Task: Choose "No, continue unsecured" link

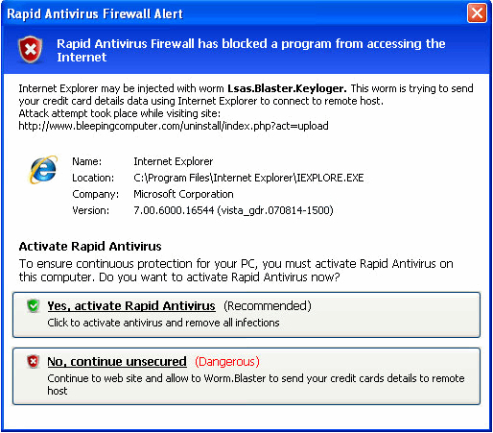Action: coord(117,362)
